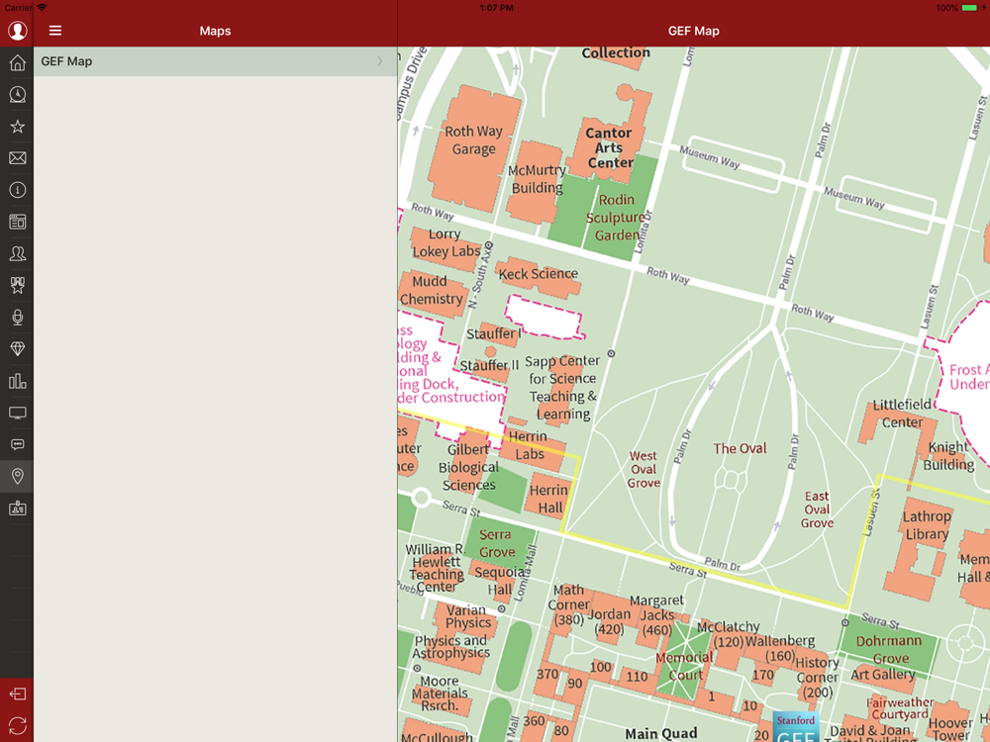The height and width of the screenshot is (742, 990).
Task: Tap the 1:07 PM clock in status bar
Action: click(496, 8)
